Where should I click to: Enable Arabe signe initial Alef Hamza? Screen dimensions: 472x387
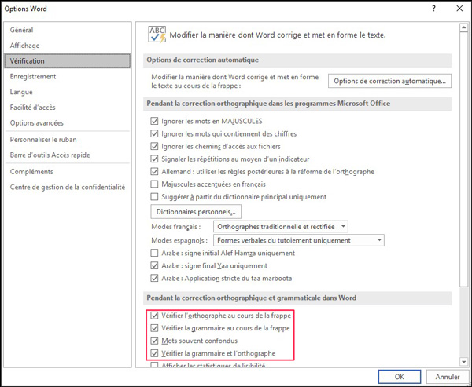click(154, 253)
